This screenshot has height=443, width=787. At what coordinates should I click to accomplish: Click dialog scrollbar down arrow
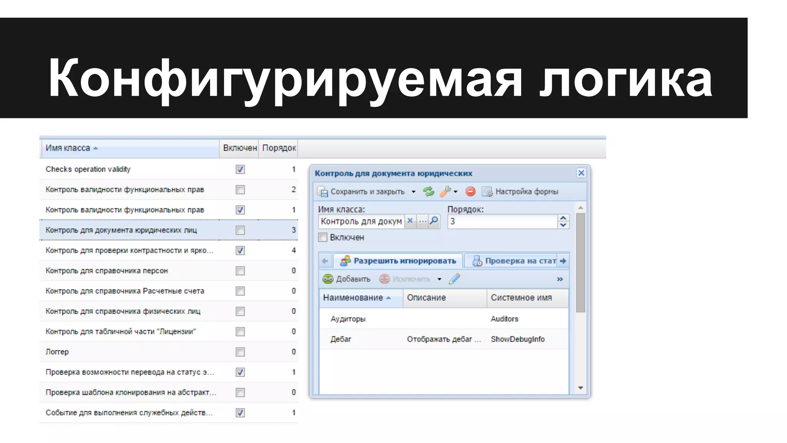tap(581, 388)
